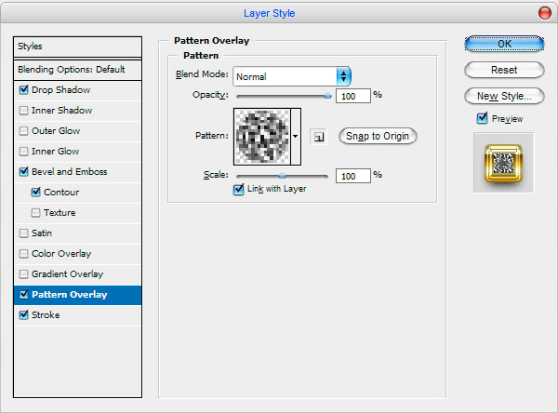Enable the Inner Glow checkbox
The image size is (558, 413).
[x=24, y=152]
